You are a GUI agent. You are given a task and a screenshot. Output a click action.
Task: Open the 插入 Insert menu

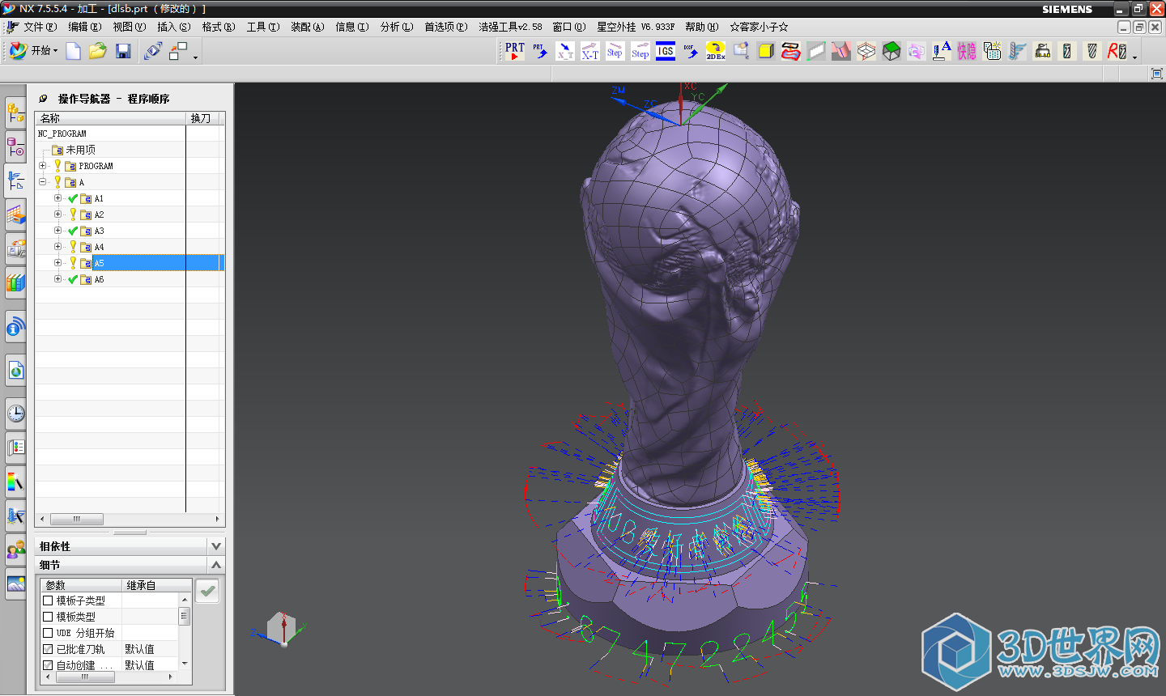pyautogui.click(x=173, y=27)
